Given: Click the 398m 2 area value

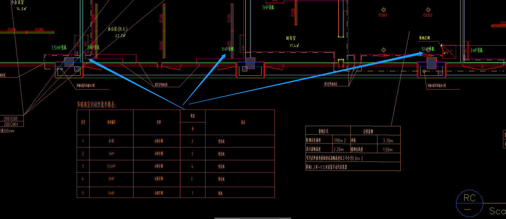Looking at the screenshot, I should (x=340, y=141).
